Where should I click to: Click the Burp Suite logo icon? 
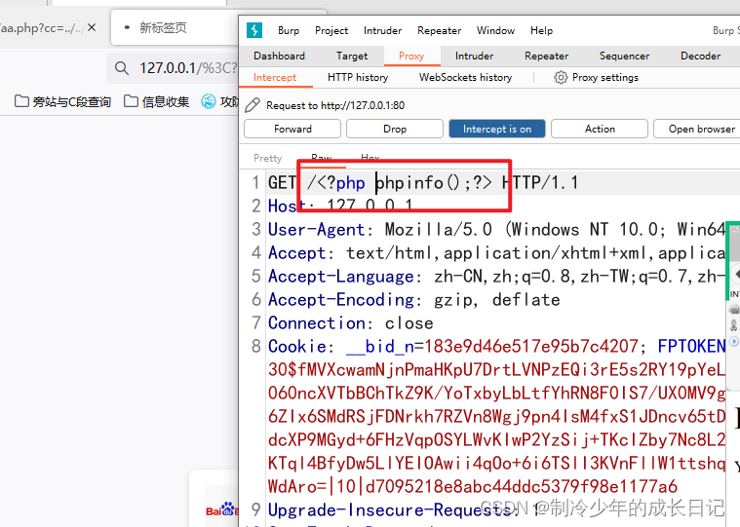pyautogui.click(x=254, y=30)
